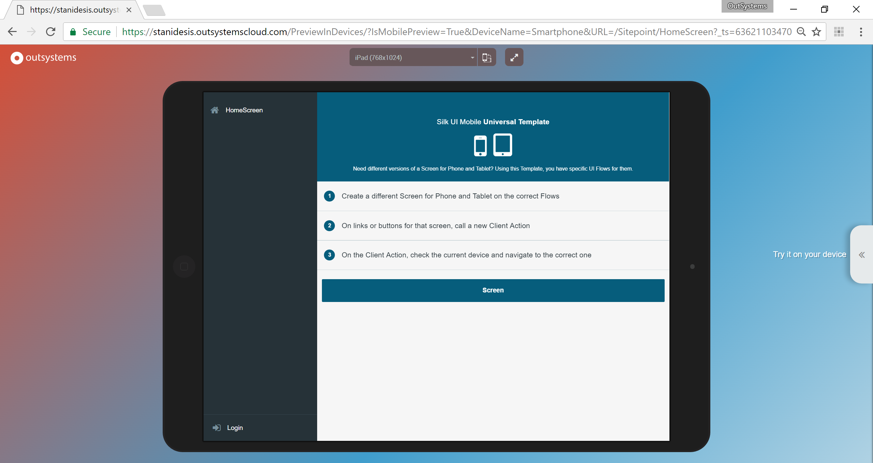Click the OutSystems logo top left
The width and height of the screenshot is (873, 463).
point(44,58)
